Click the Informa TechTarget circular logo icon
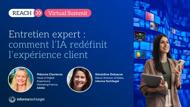The height and width of the screenshot is (107, 190). point(12,99)
